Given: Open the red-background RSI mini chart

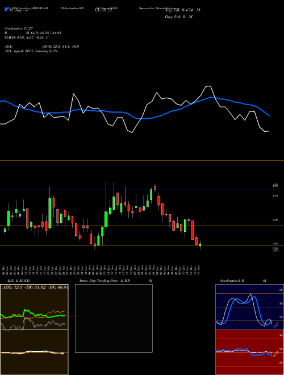Looking at the screenshot, I should [x=249, y=352].
